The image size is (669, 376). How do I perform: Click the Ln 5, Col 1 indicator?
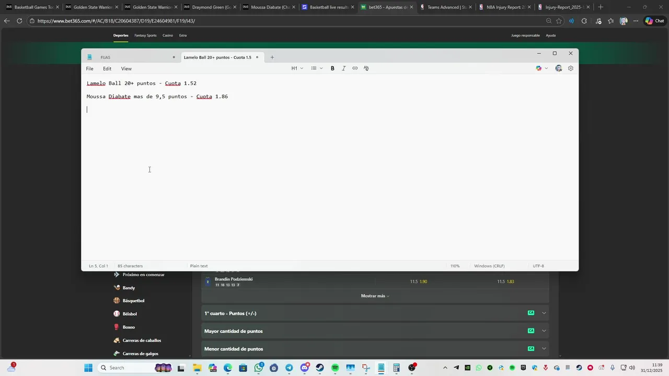click(98, 266)
